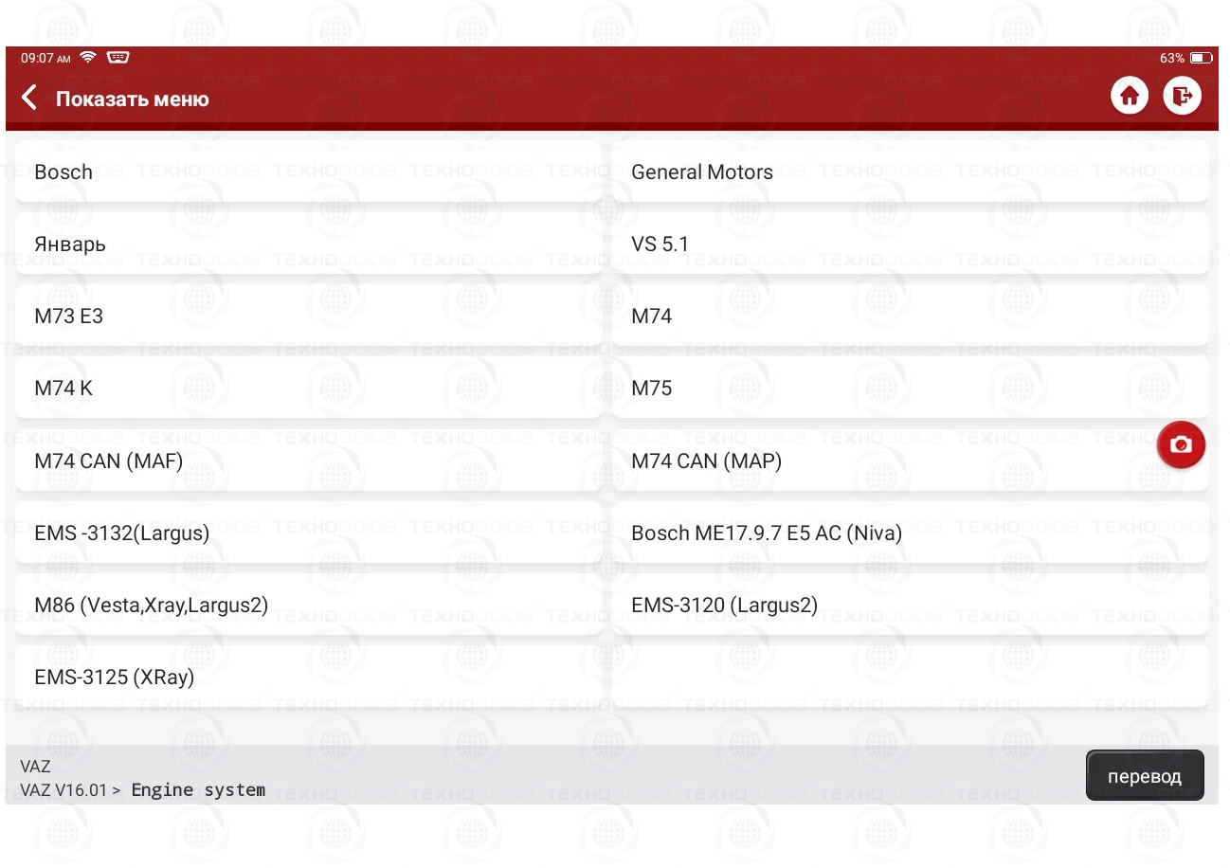Screen dimensions: 1230x868
Task: Tap the keyboard status bar icon
Action: click(x=118, y=58)
